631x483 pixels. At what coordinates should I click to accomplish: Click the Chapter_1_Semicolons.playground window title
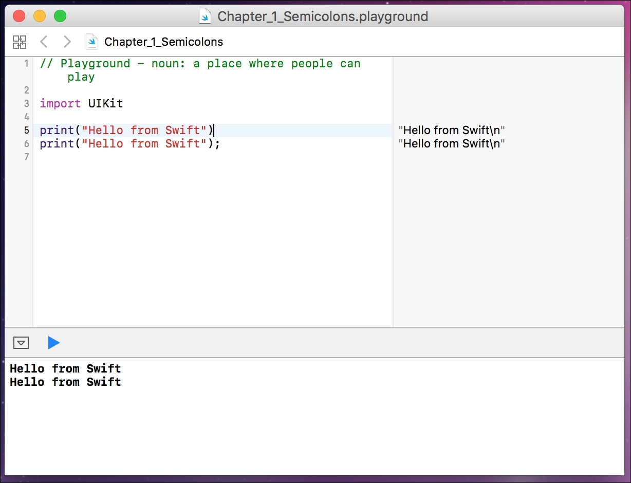(322, 16)
